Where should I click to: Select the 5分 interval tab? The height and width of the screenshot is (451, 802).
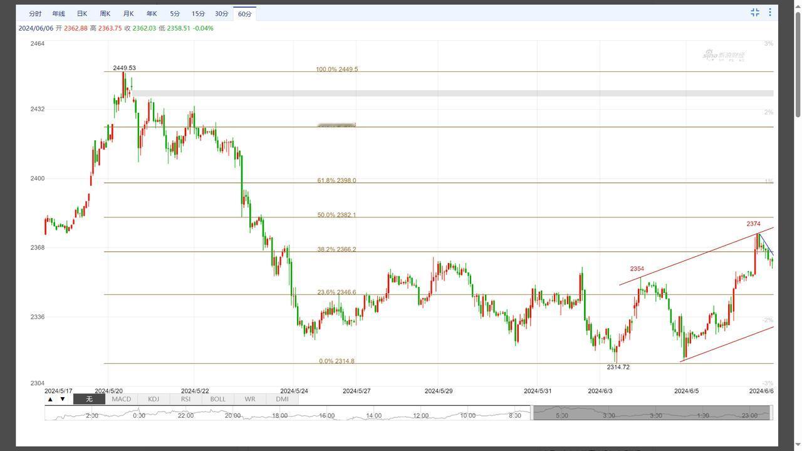pyautogui.click(x=175, y=14)
